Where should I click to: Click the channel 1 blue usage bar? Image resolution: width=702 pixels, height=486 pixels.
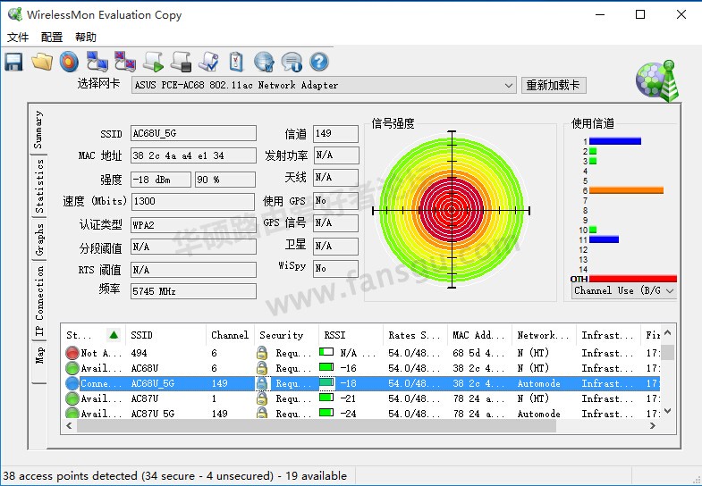tap(615, 141)
